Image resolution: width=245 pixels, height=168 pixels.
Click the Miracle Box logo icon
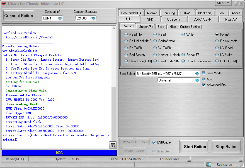pyautogui.click(x=4, y=3)
